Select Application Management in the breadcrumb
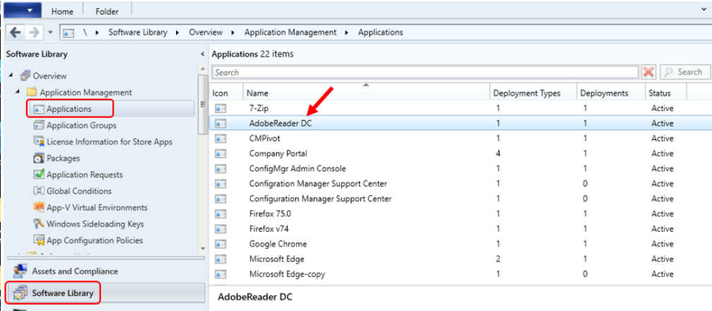Image resolution: width=712 pixels, height=311 pixels. (x=290, y=33)
